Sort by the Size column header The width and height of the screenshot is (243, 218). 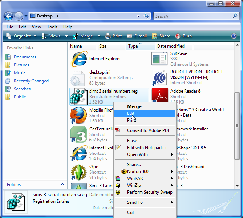click(112, 46)
